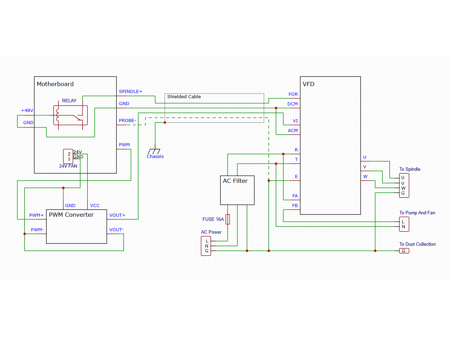Click the T pin label on VFD

click(296, 160)
